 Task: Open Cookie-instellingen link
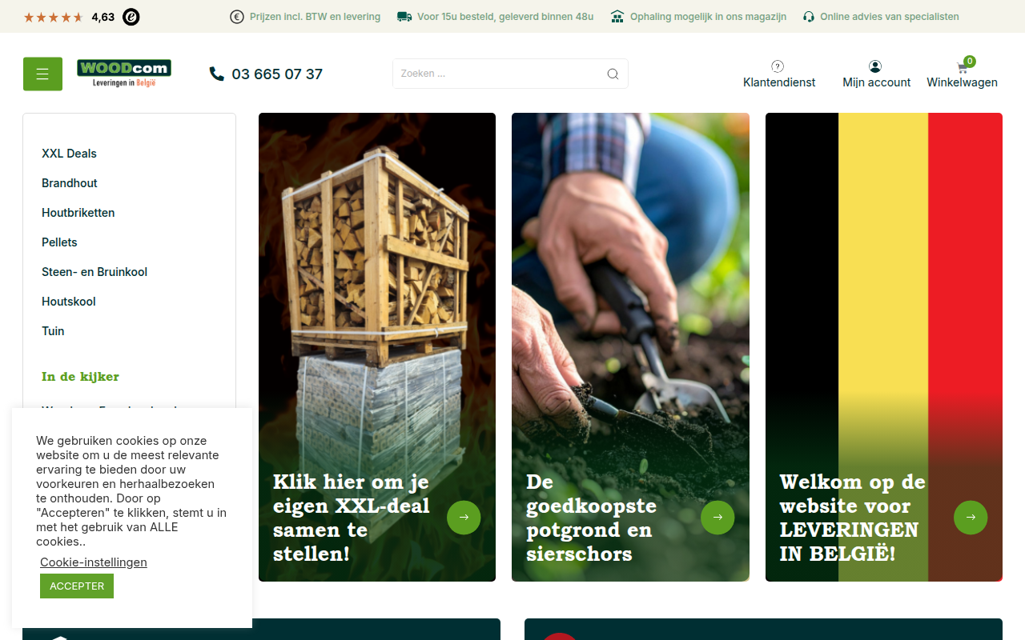tap(94, 562)
